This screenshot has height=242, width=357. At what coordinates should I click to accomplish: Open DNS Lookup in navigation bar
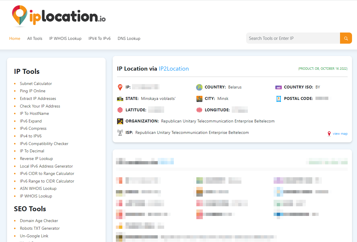coord(129,38)
